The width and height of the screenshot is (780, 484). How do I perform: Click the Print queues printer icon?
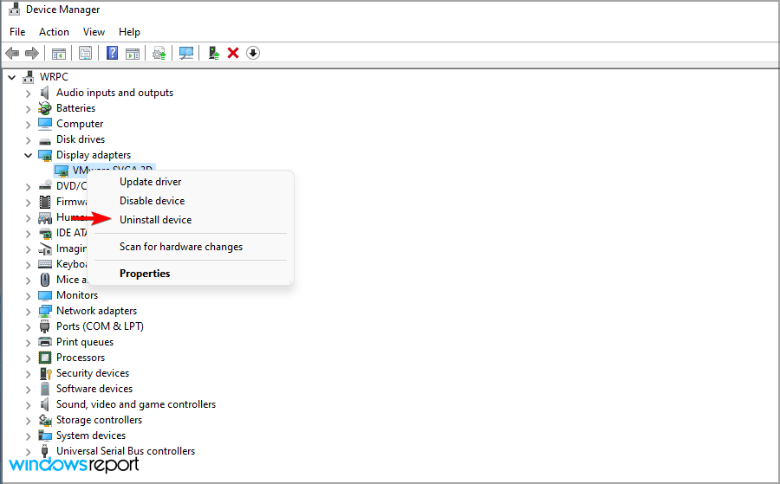coord(45,342)
